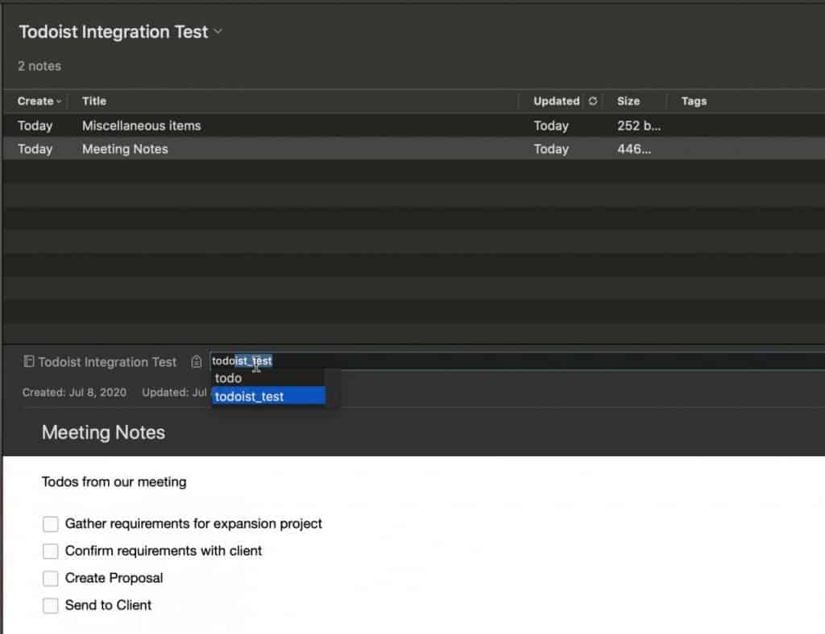Open the Todoist Integration Test notebook dropdown chevron

218,31
